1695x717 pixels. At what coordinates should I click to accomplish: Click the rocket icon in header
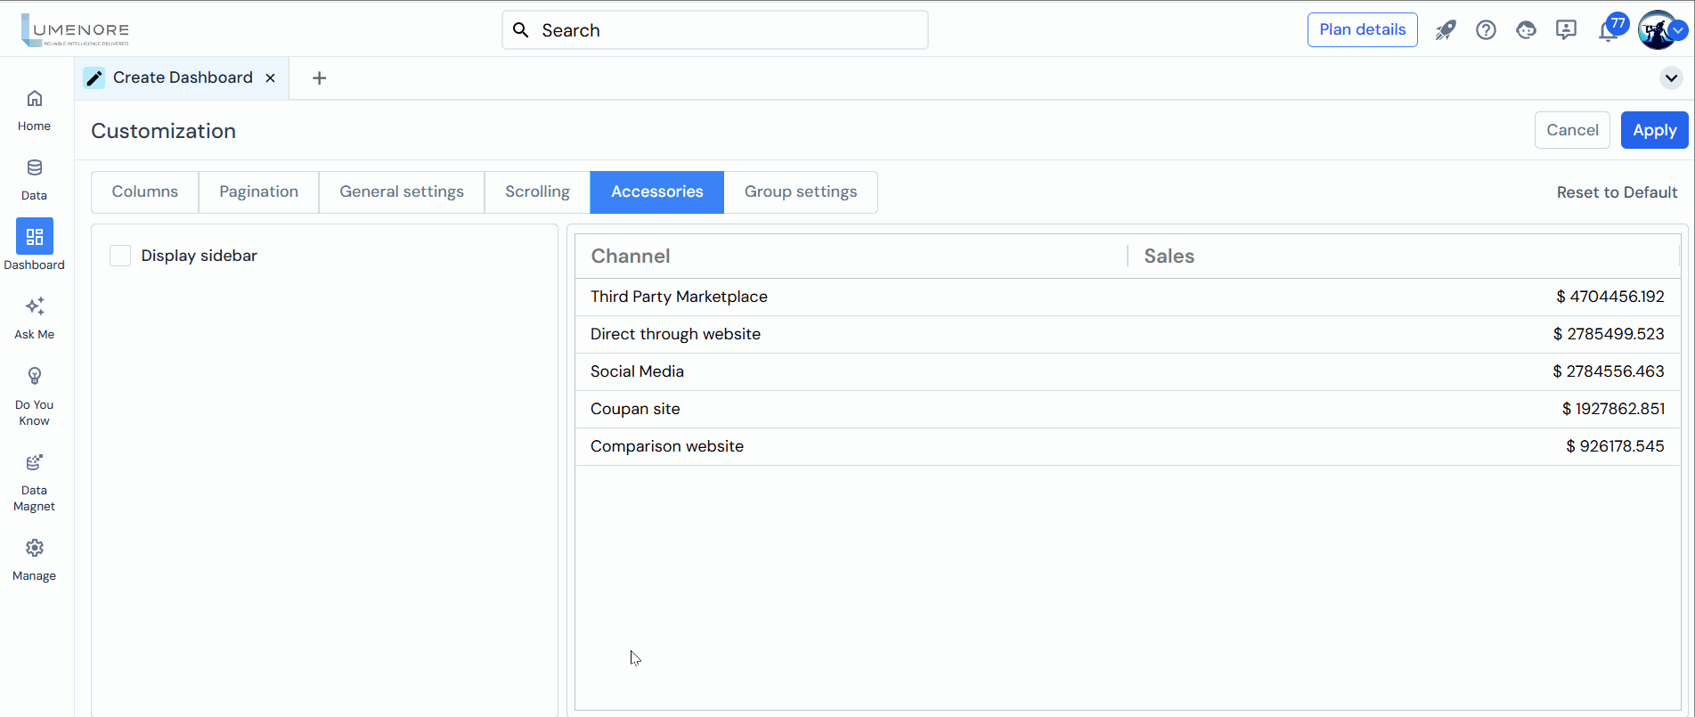(1445, 30)
